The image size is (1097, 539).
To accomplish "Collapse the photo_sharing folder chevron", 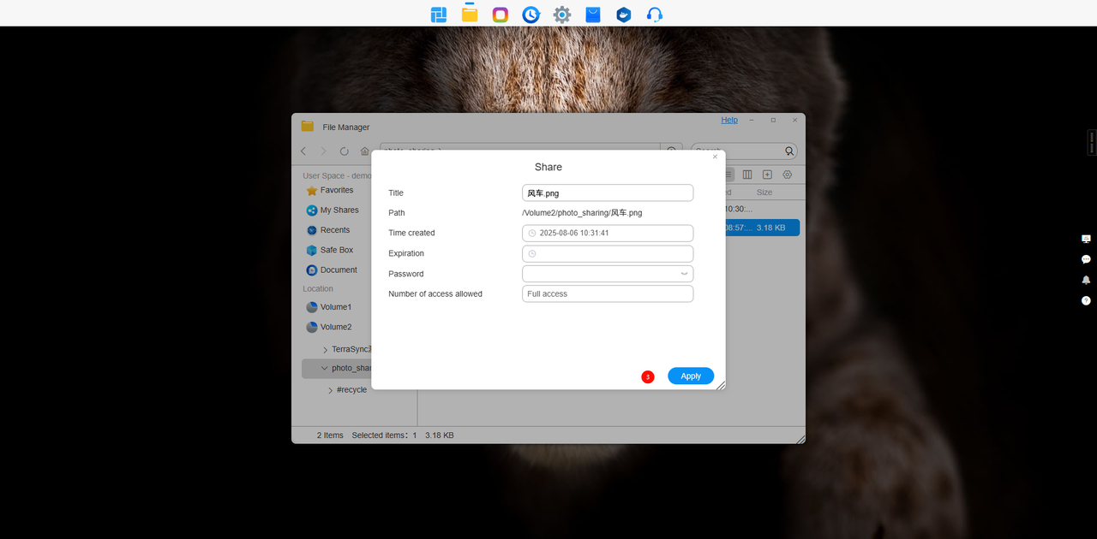I will [x=325, y=369].
